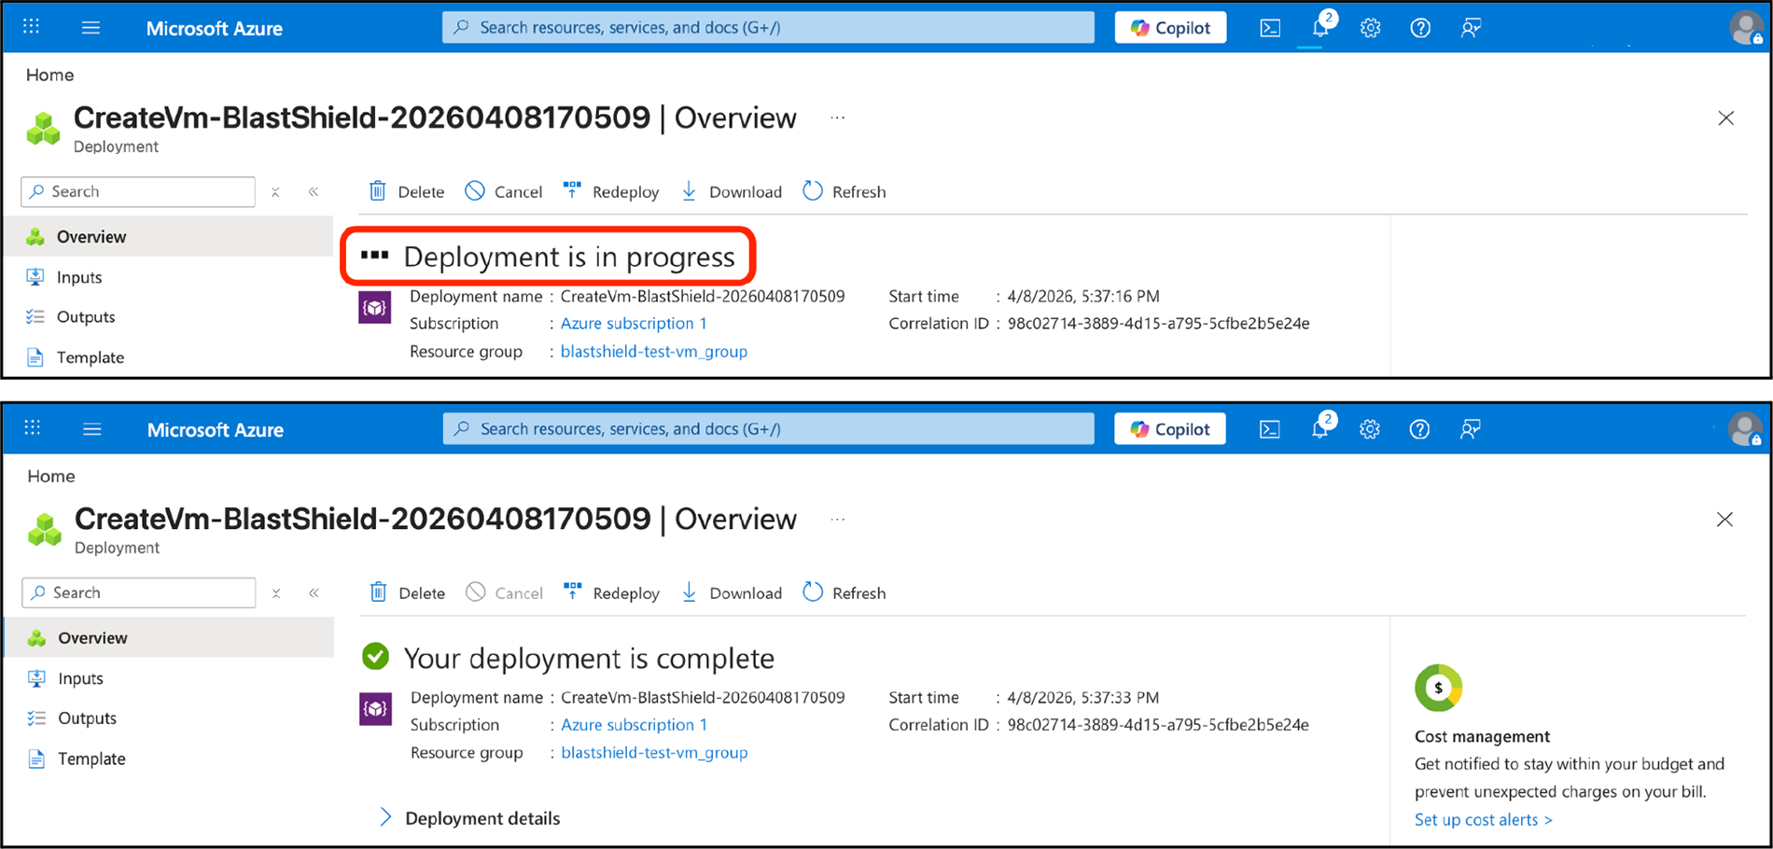Focus the global search bar on the completed page

pos(768,429)
